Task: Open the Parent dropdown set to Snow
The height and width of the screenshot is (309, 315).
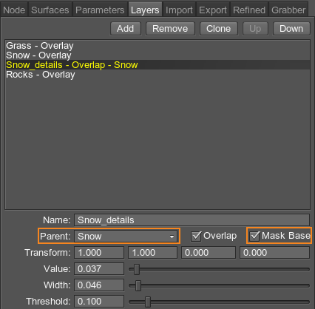Action: click(126, 237)
